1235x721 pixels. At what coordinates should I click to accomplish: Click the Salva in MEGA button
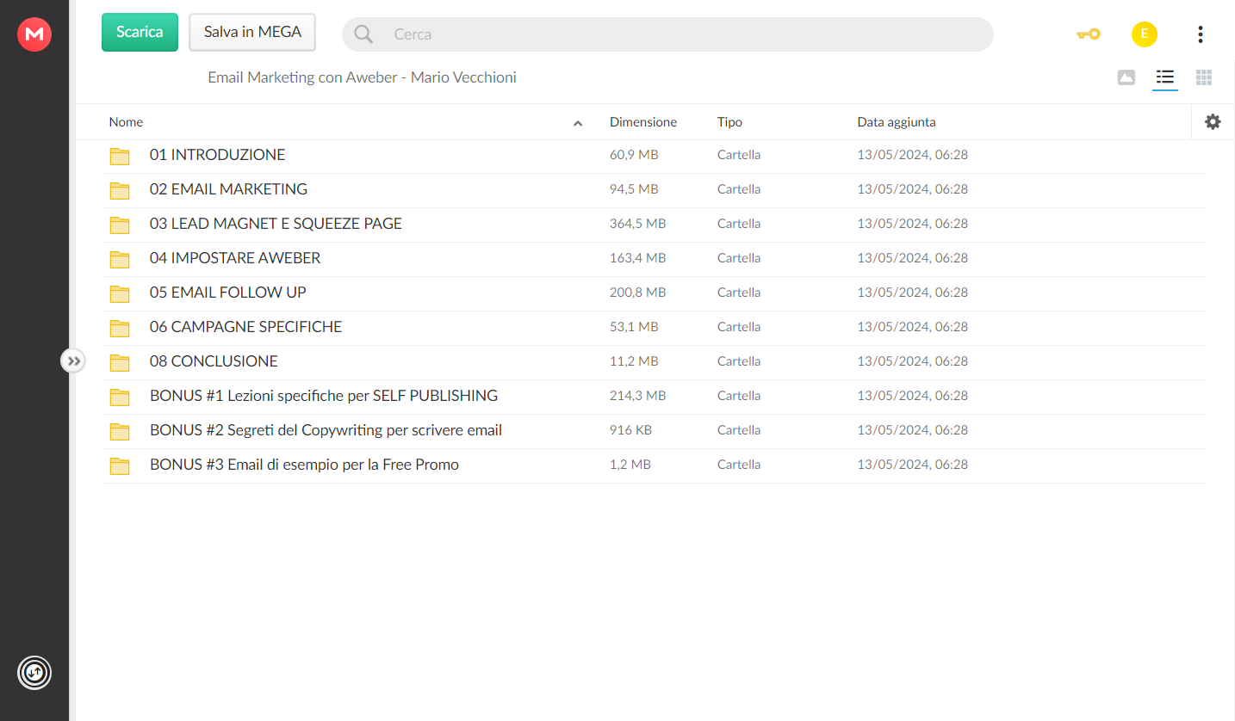252,32
